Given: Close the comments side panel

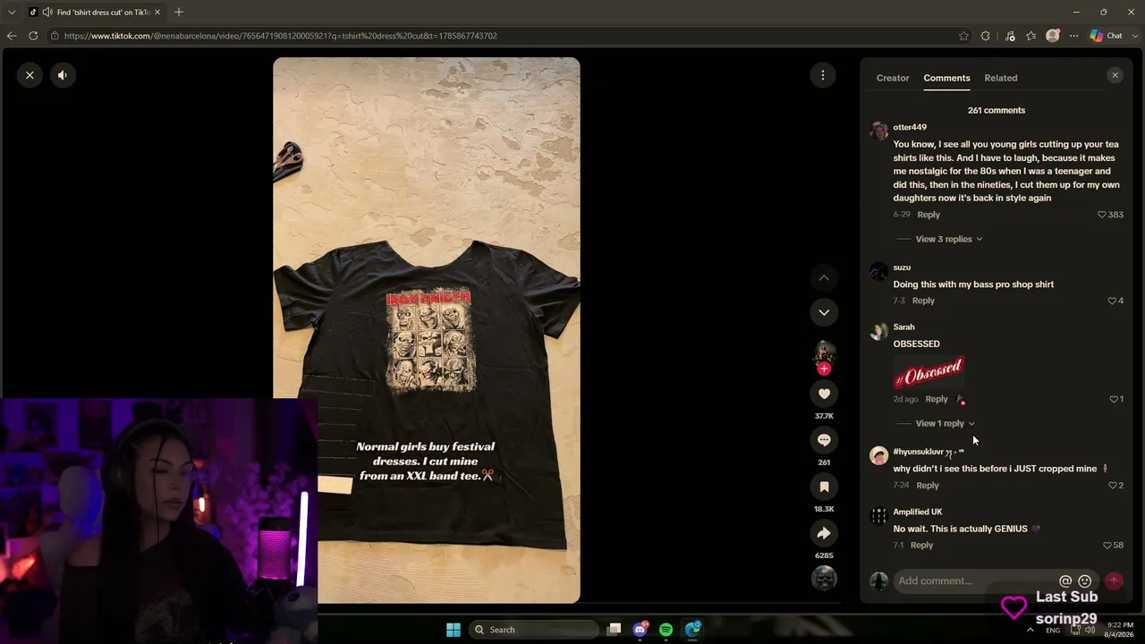Looking at the screenshot, I should [1115, 75].
